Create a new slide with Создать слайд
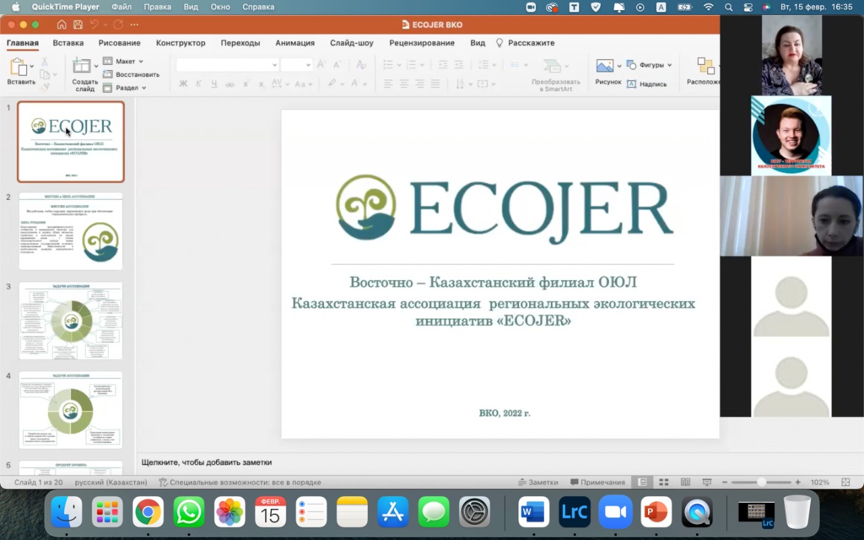The width and height of the screenshot is (864, 540). [x=85, y=75]
